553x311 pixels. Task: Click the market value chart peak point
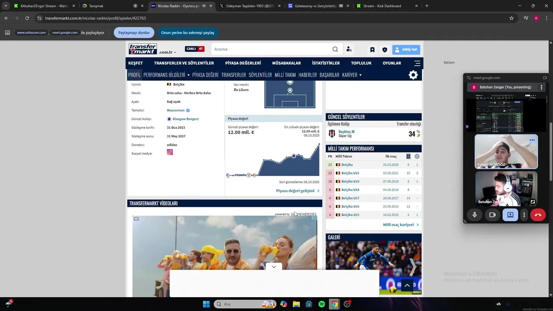click(x=319, y=144)
